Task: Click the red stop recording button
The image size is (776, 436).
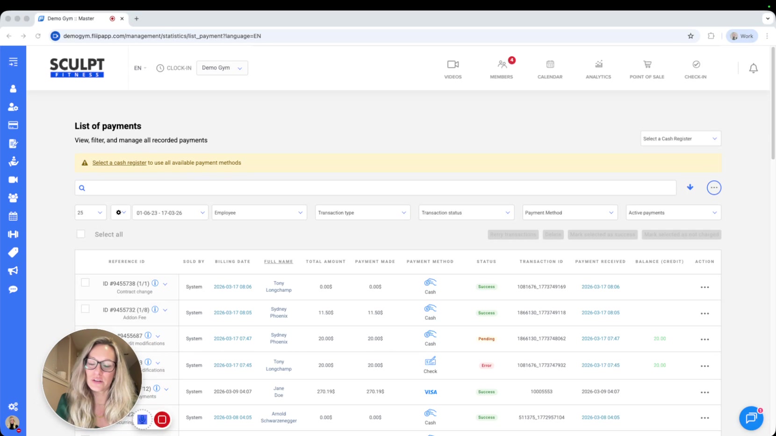Action: tap(162, 420)
